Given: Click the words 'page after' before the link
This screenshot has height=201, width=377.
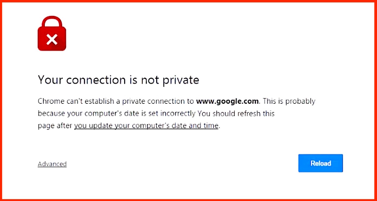Looking at the screenshot, I should (x=55, y=126).
